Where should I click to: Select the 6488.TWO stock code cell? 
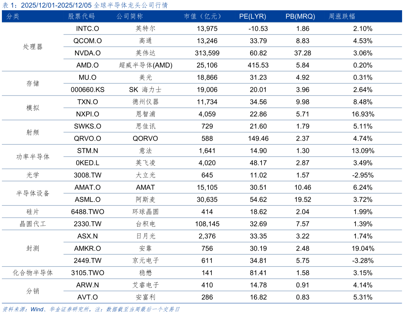[x=88, y=212]
